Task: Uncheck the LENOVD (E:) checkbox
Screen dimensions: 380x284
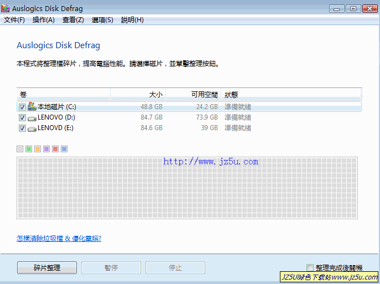Action: click(x=22, y=128)
